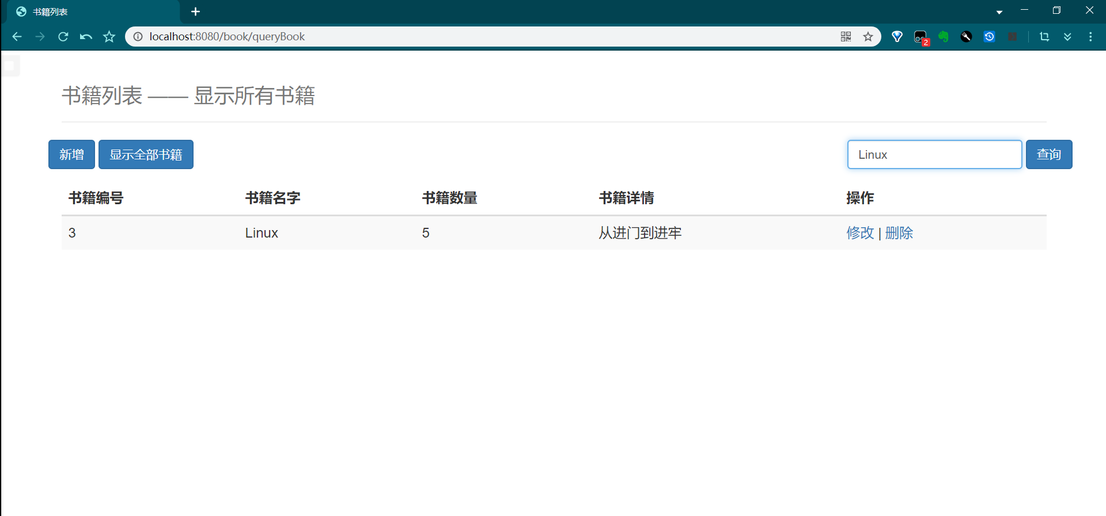Focus the search field containing Linux
This screenshot has height=516, width=1106.
(x=934, y=154)
